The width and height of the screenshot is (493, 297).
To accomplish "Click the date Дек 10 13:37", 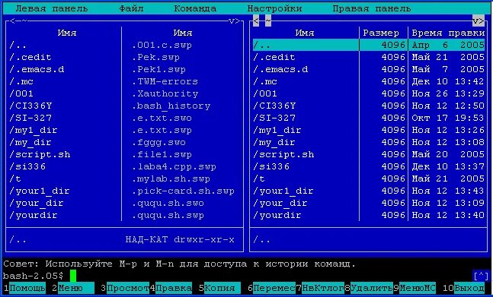I will 448,166.
